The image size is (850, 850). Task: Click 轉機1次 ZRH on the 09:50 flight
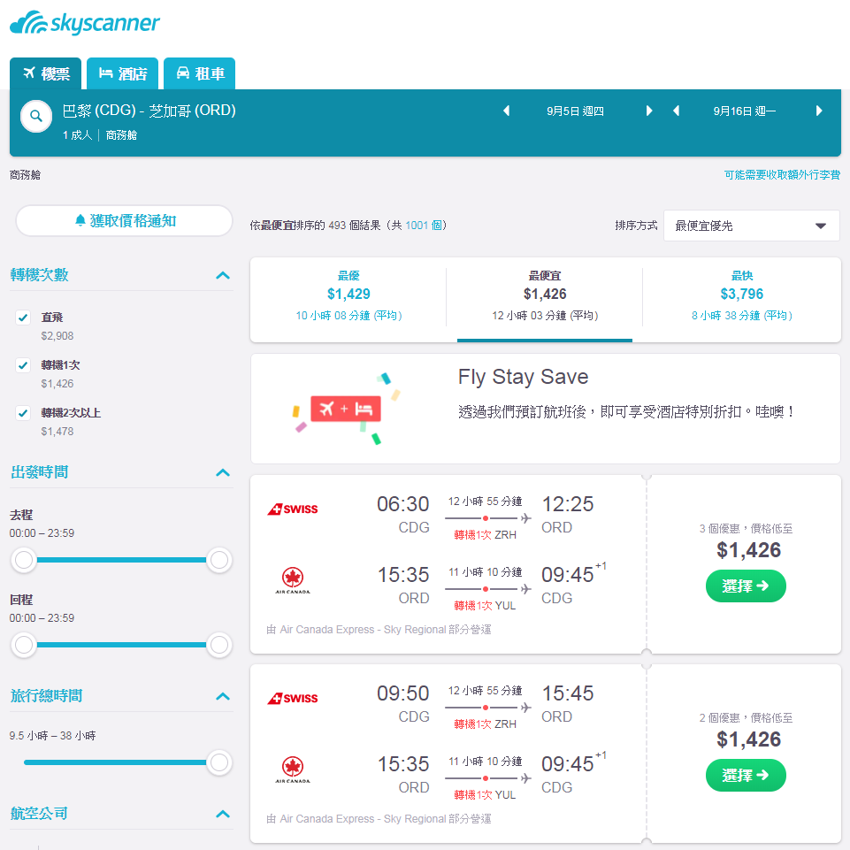pos(485,724)
